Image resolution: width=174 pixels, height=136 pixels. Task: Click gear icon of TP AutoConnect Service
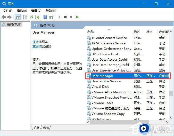click(89, 38)
